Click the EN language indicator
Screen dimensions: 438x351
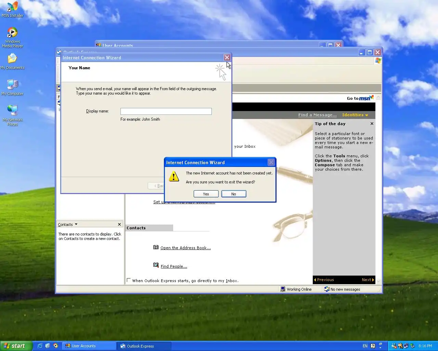[x=365, y=346]
